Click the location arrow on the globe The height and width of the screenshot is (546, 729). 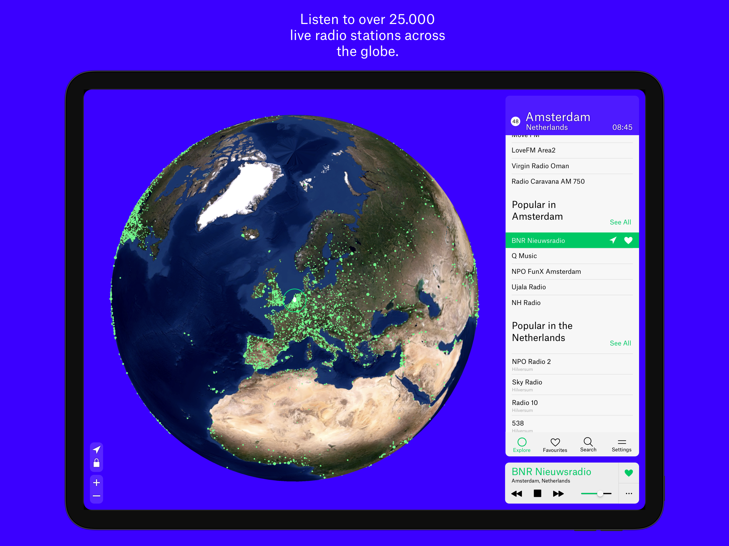pyautogui.click(x=97, y=449)
